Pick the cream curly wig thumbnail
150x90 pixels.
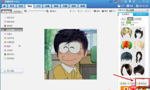coord(139,45)
